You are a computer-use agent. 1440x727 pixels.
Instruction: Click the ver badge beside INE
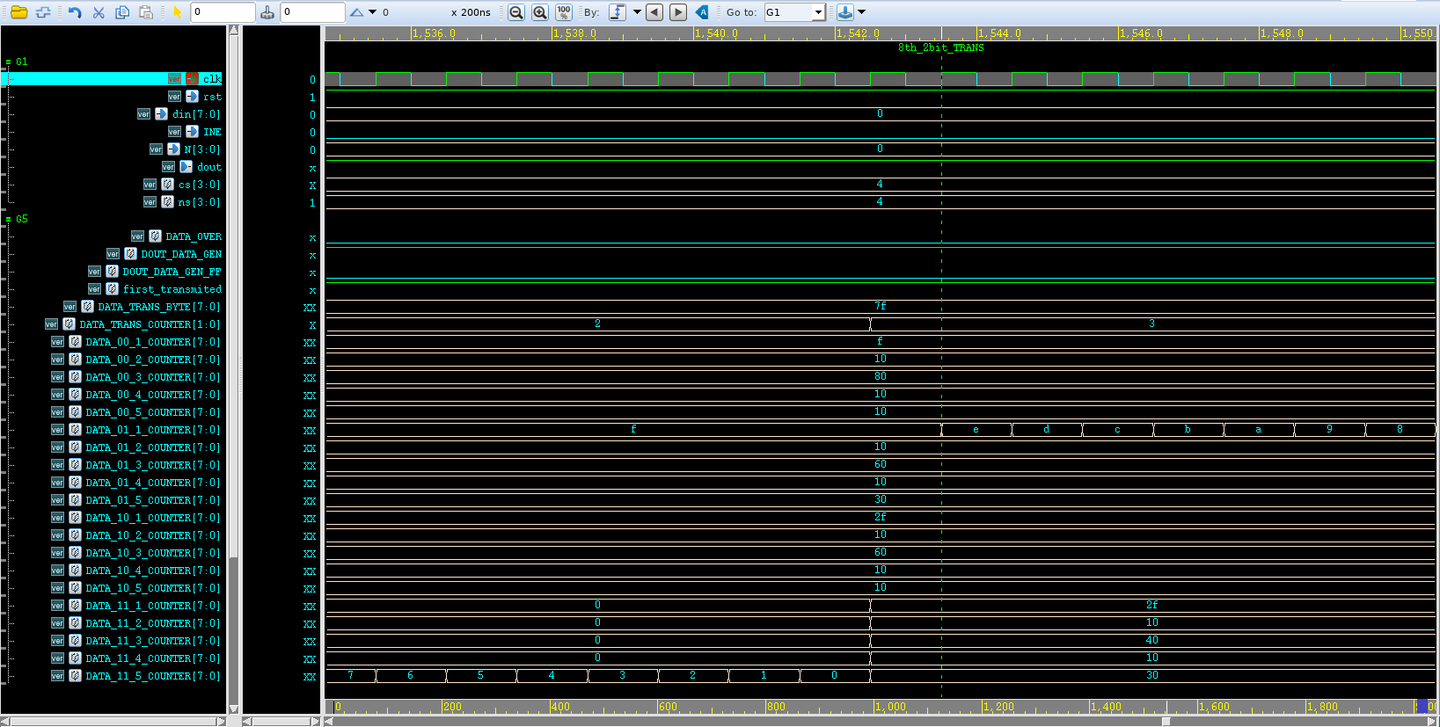pyautogui.click(x=174, y=132)
